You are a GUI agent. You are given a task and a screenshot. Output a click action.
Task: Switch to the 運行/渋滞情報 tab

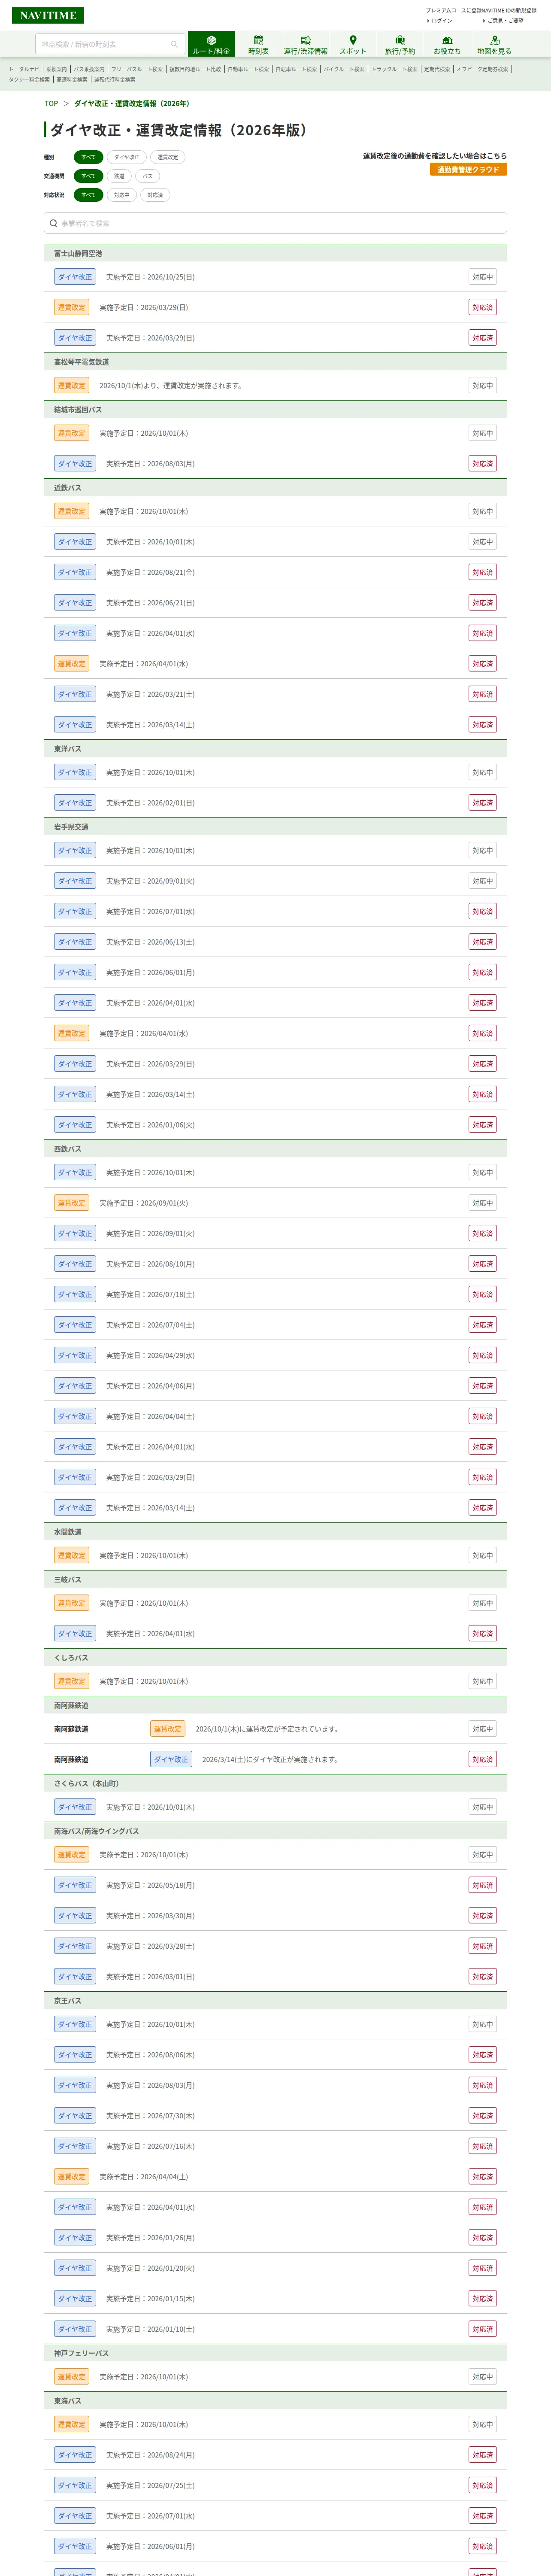[305, 44]
